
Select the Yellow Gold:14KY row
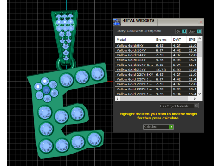(156, 55)
